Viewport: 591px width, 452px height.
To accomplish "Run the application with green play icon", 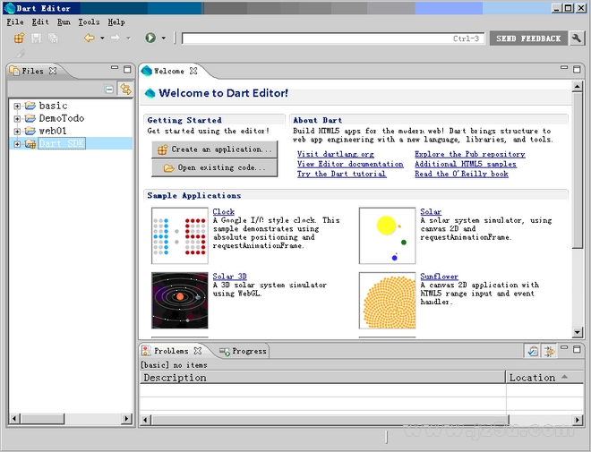I will tap(150, 38).
